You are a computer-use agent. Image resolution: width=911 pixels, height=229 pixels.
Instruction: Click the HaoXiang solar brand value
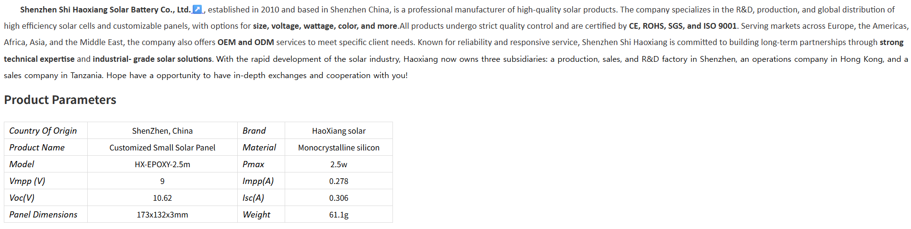[x=338, y=131]
